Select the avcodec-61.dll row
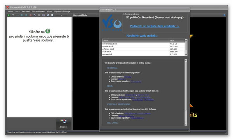Screen dimensions: 233x140 click(143, 47)
